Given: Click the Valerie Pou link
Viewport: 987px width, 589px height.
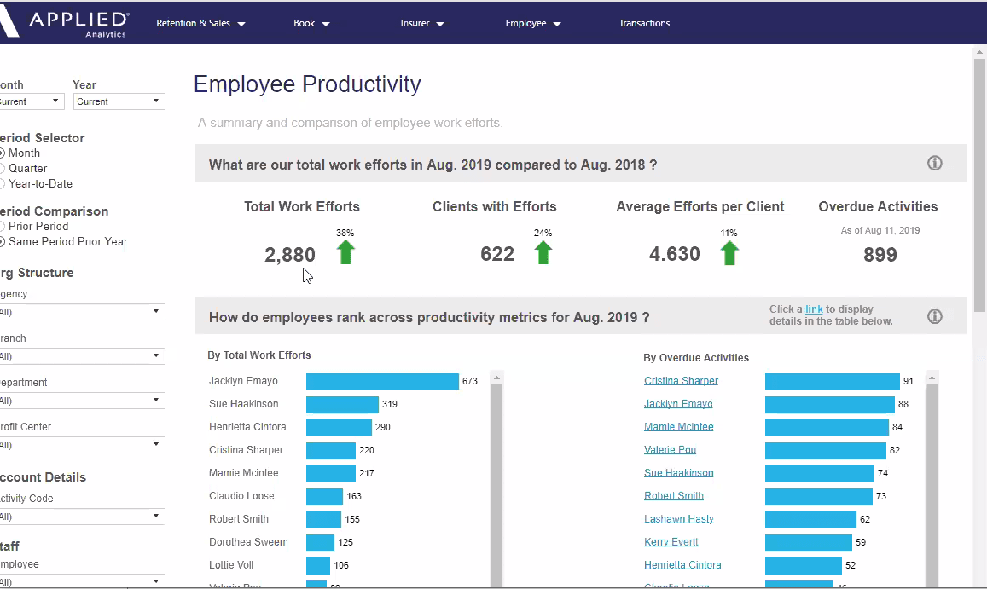Looking at the screenshot, I should point(670,450).
